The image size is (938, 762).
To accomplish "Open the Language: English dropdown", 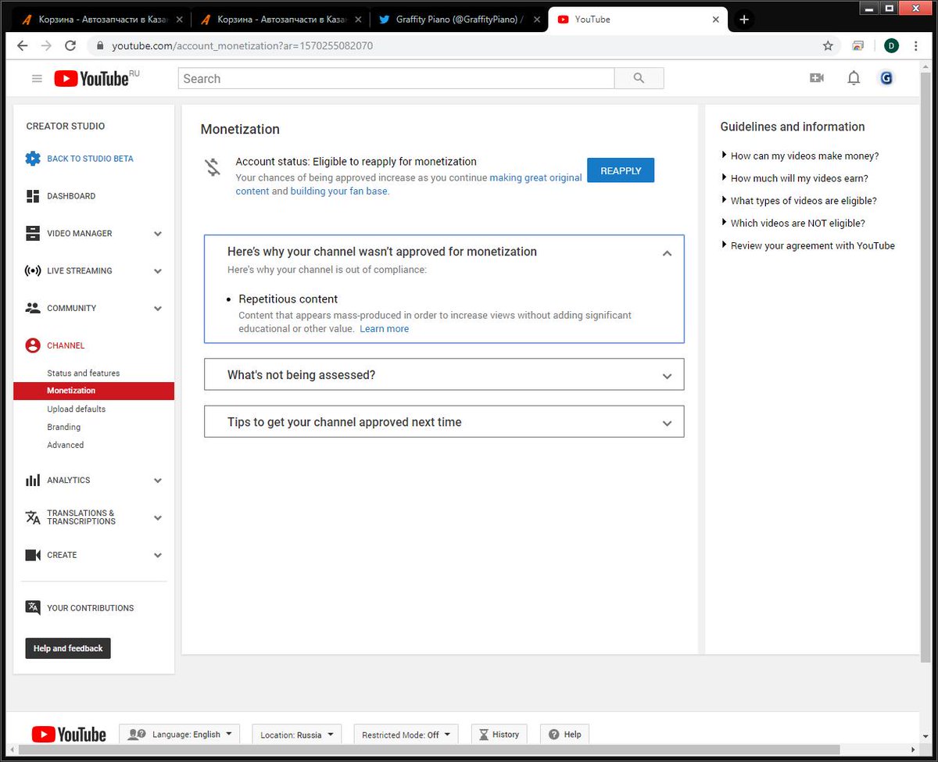I will [180, 735].
